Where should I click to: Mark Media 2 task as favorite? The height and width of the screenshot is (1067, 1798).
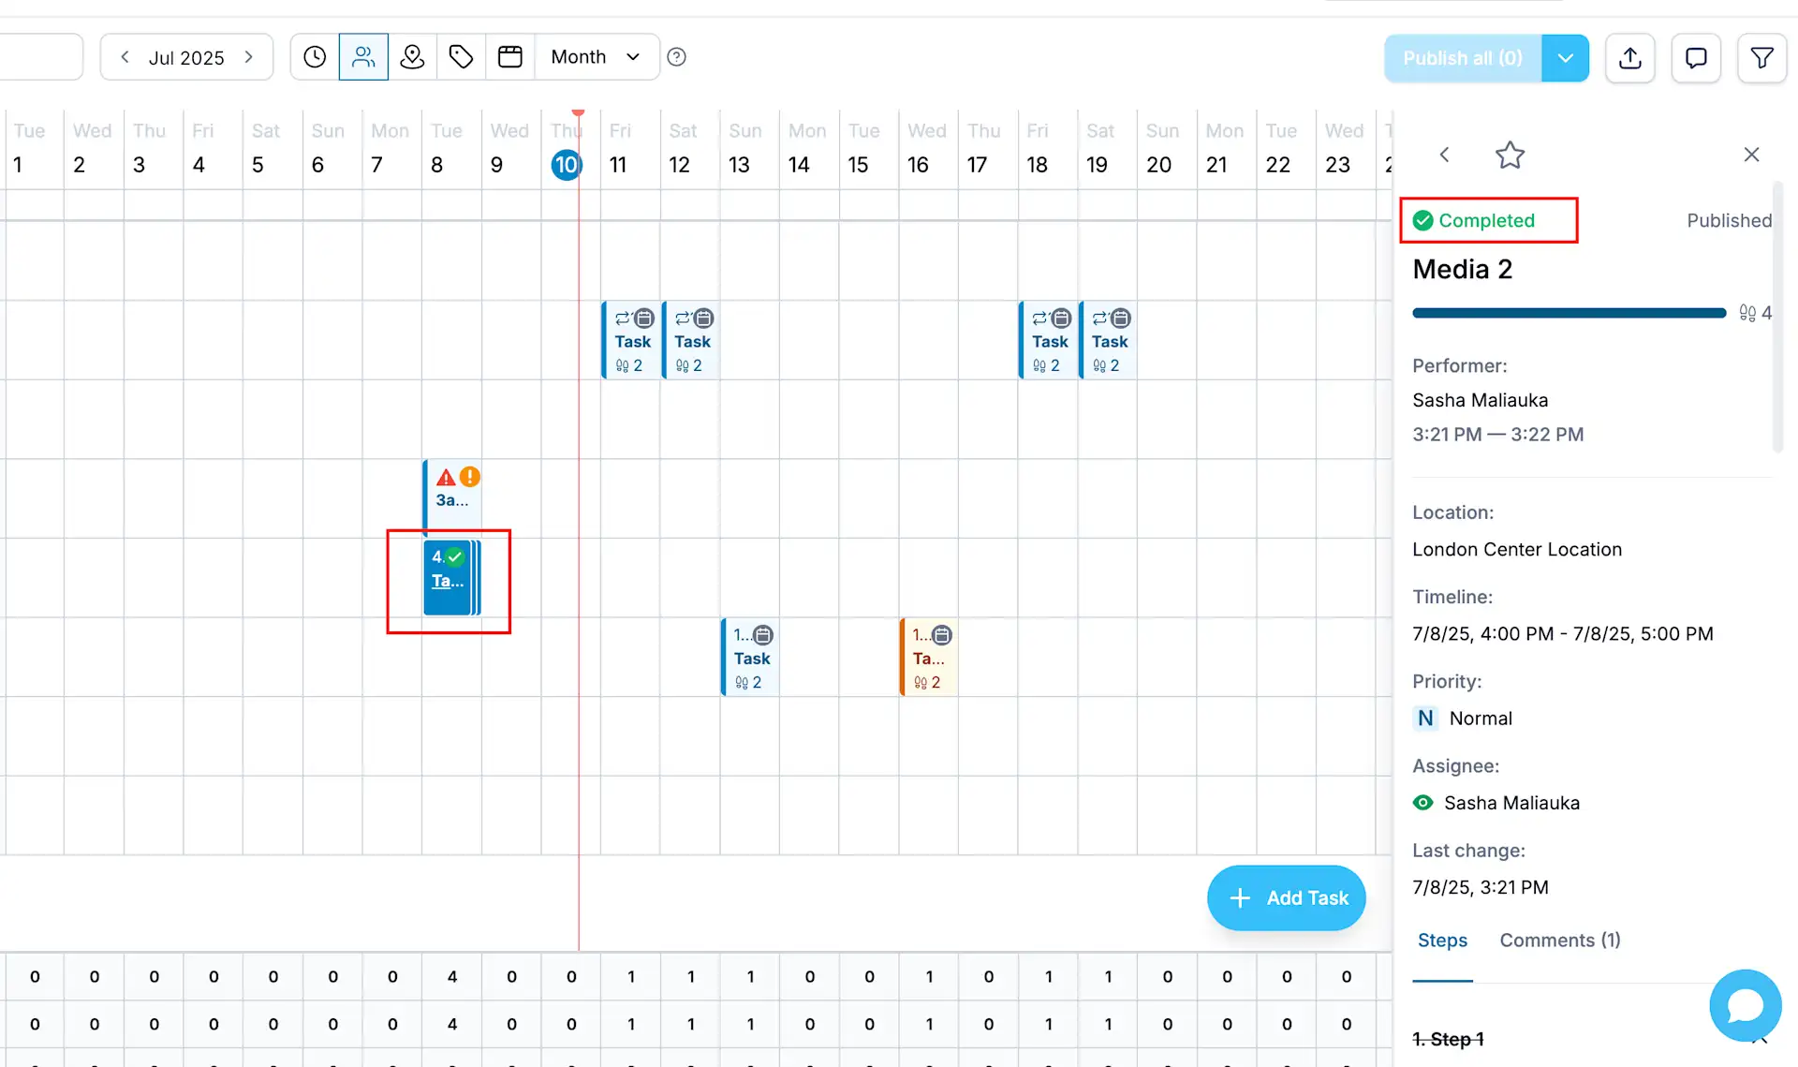tap(1511, 155)
